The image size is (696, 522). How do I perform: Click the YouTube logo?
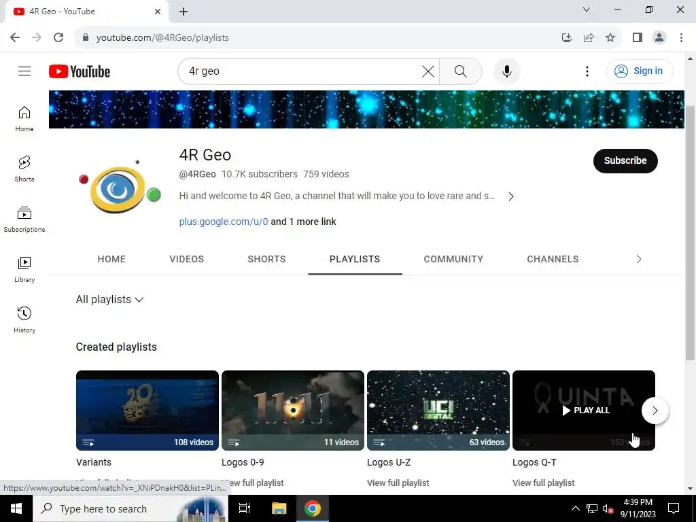click(80, 71)
